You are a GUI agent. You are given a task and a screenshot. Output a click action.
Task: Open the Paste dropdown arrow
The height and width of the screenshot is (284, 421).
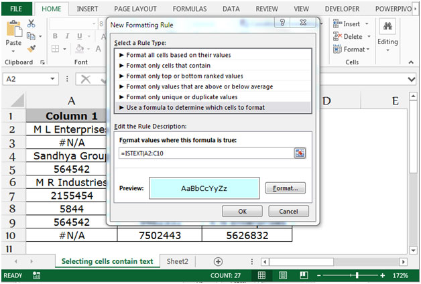click(13, 51)
